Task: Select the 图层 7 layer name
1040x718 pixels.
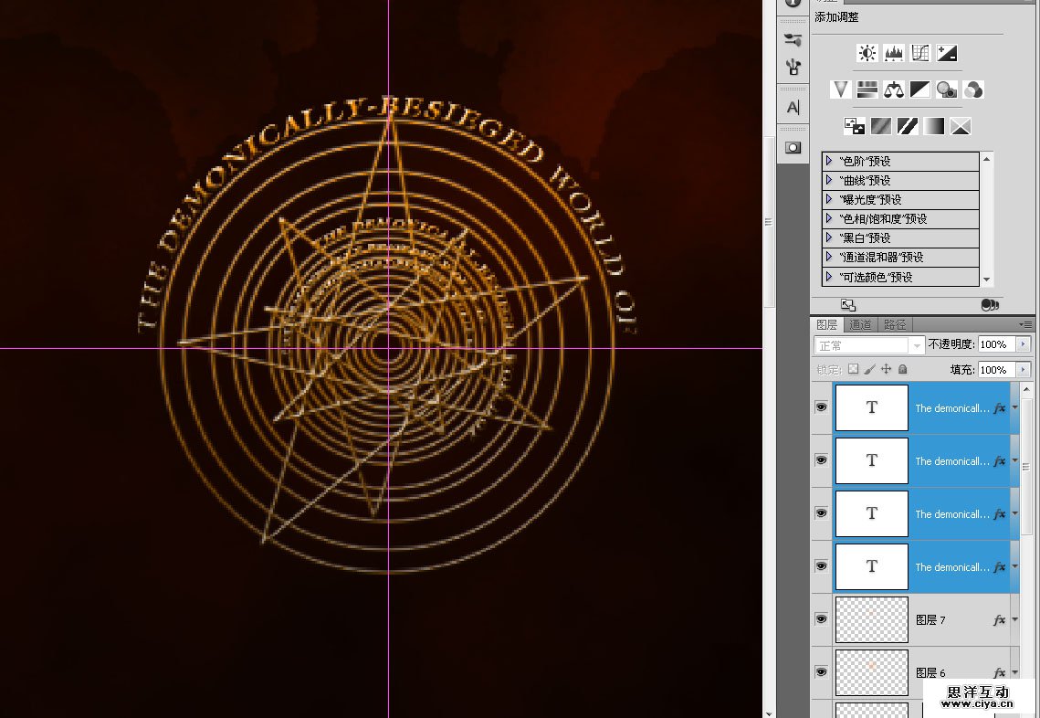Action: click(x=930, y=620)
